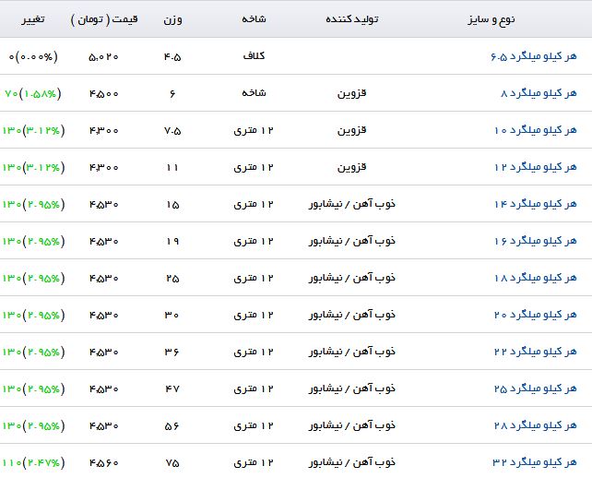Select ۱۲ متری in the میلگرد ۱۲ row

[254, 167]
